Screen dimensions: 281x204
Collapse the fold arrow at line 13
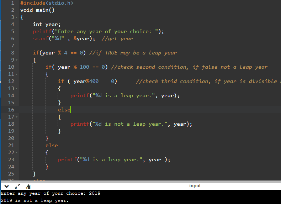(16, 88)
